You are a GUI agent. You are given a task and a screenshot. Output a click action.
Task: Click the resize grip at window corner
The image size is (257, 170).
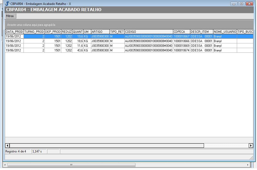click(x=251, y=158)
